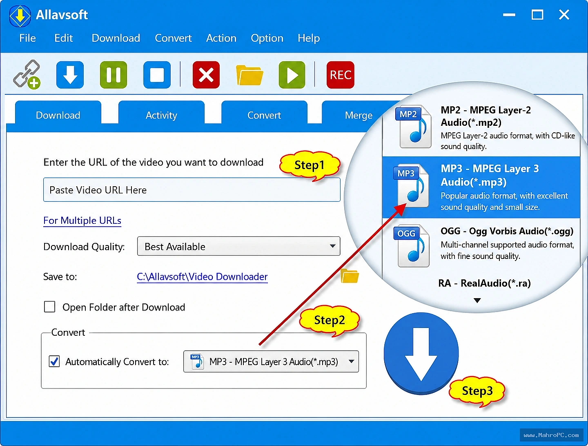Expand the Download Quality dropdown

click(239, 246)
